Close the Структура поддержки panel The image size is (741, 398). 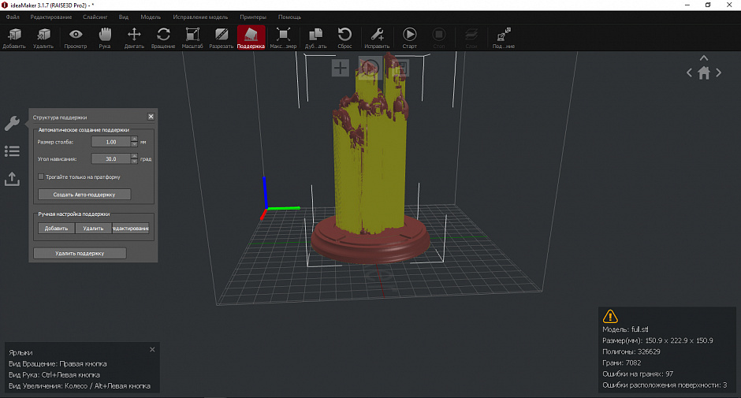[x=151, y=117]
